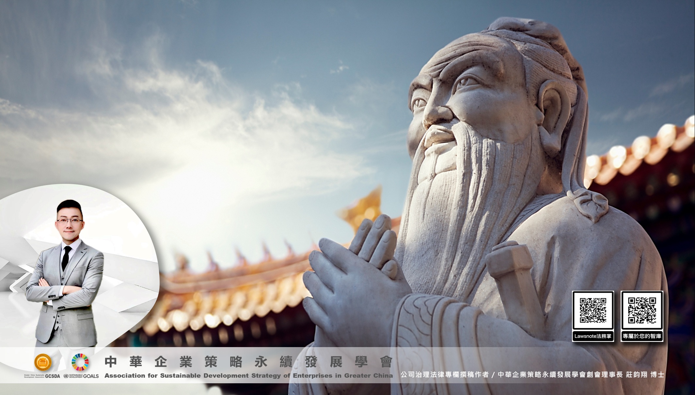Click the 專屬於您的智庫 label

(x=642, y=336)
